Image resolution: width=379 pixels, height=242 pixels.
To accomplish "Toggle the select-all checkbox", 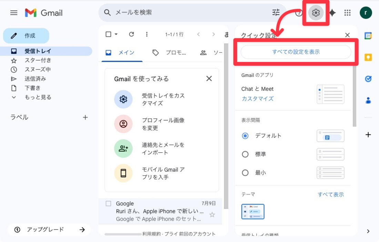I will pyautogui.click(x=108, y=34).
